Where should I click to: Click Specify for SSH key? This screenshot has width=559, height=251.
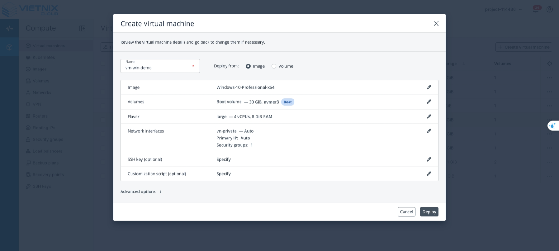(223, 159)
